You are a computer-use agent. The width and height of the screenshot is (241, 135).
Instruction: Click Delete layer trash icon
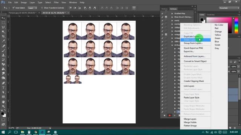[235, 128]
